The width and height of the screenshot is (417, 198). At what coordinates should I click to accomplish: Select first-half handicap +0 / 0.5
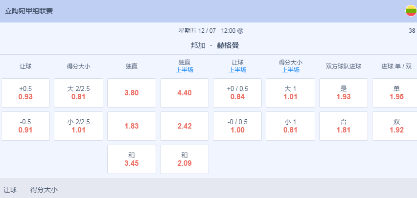pos(237,93)
